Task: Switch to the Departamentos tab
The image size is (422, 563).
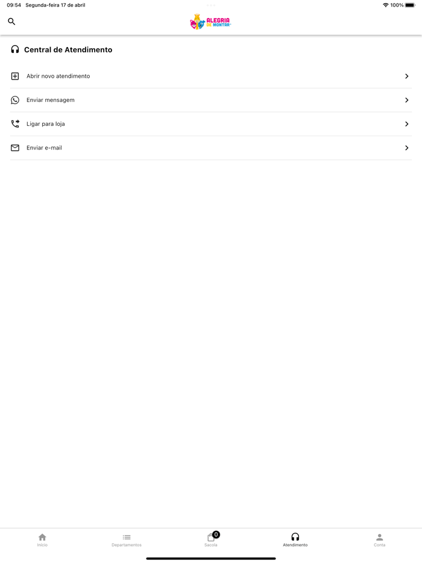Action: point(127,539)
